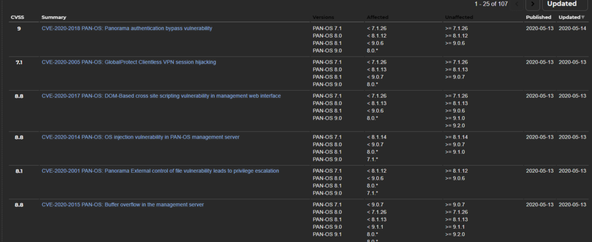The image size is (592, 242).
Task: Open CVE-2020-2001 Panorama External control advisory
Action: click(160, 171)
